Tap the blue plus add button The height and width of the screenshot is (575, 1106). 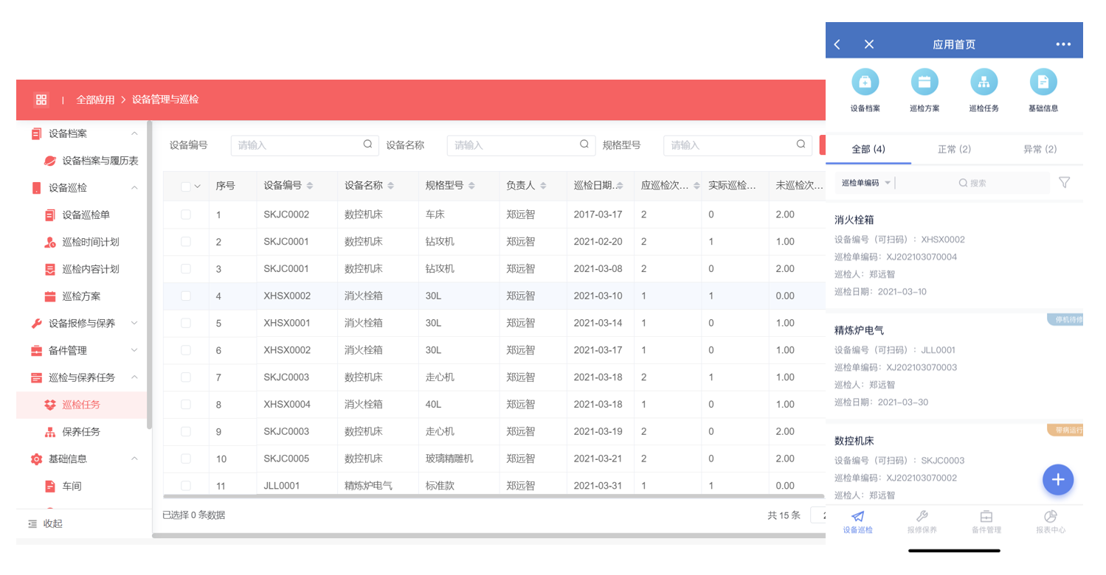1058,480
